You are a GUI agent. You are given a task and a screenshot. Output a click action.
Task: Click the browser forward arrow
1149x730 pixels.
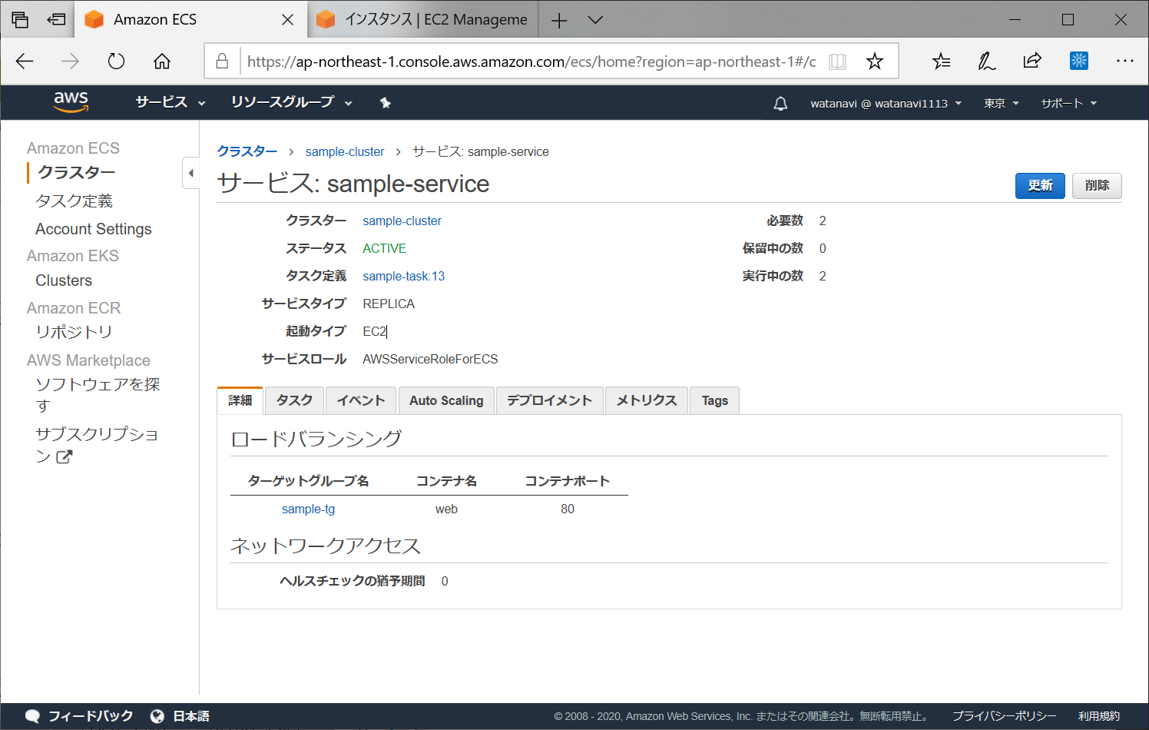(70, 61)
